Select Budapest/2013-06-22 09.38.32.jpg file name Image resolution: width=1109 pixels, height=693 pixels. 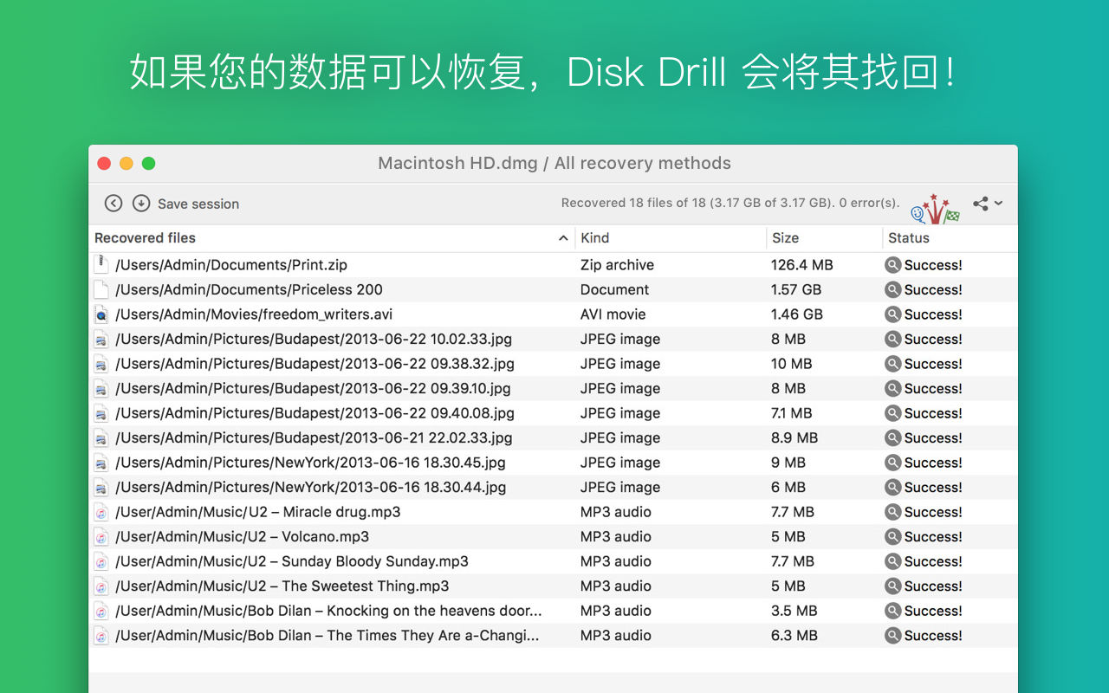(x=315, y=364)
